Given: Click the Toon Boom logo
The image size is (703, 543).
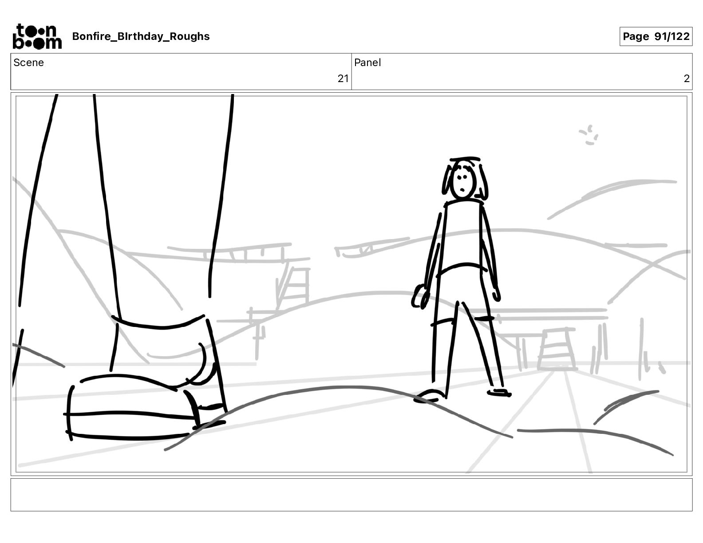Looking at the screenshot, I should [x=37, y=36].
